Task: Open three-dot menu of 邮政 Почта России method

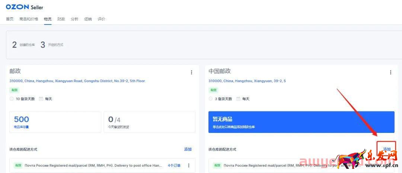Action: (189, 165)
